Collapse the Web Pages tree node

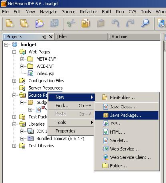point(14,52)
